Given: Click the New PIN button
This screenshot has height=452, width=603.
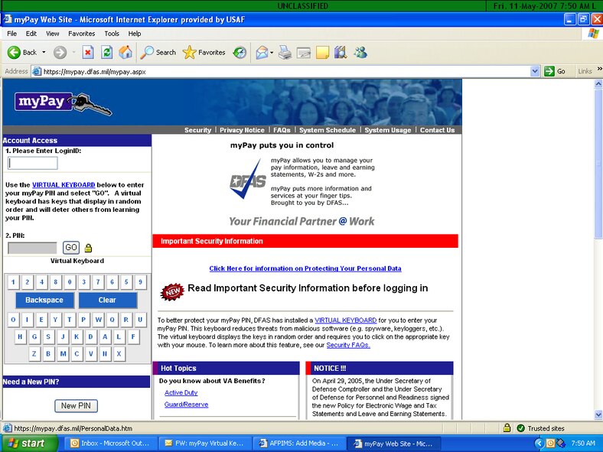Looking at the screenshot, I should 76,406.
